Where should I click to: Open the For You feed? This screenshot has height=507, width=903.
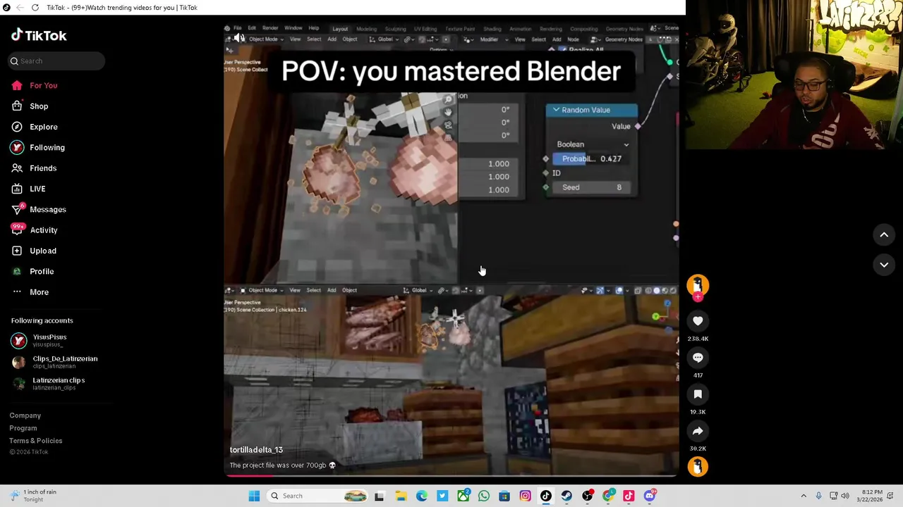pyautogui.click(x=44, y=85)
